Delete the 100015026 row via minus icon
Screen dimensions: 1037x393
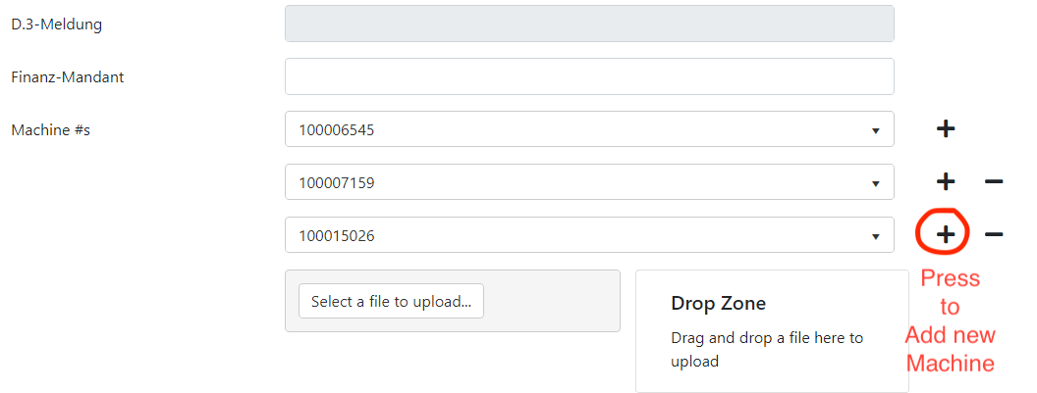pyautogui.click(x=994, y=234)
